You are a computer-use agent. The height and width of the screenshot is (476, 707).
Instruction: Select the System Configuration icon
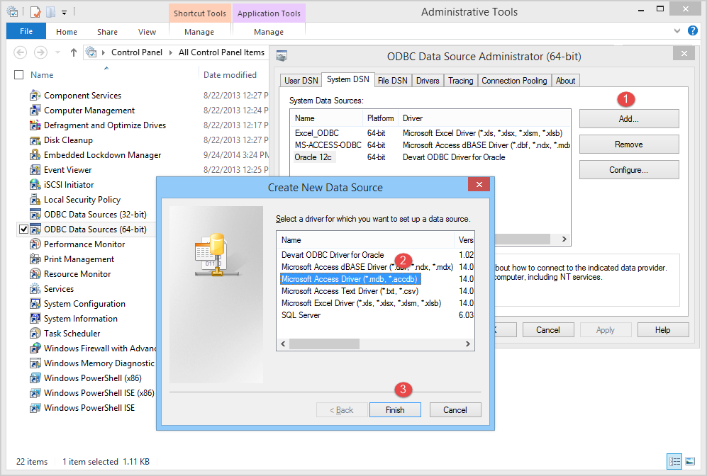[x=35, y=304]
